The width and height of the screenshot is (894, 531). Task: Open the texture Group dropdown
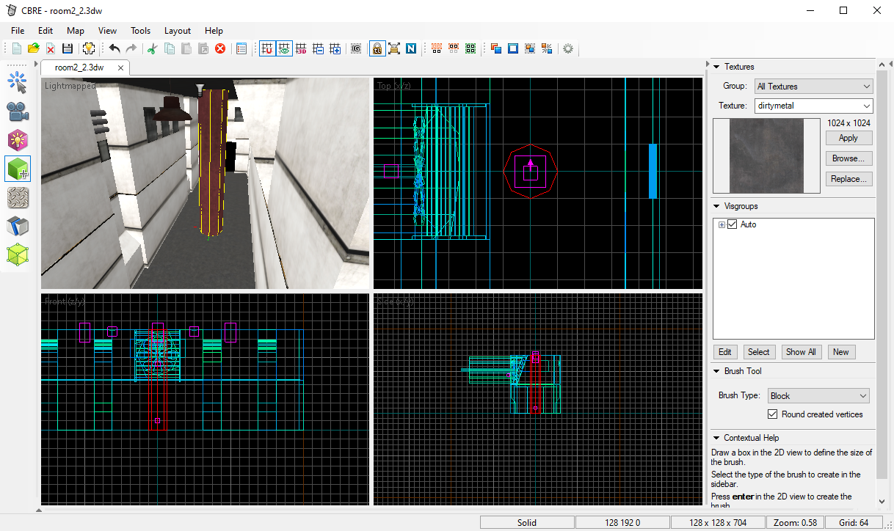[x=813, y=87]
